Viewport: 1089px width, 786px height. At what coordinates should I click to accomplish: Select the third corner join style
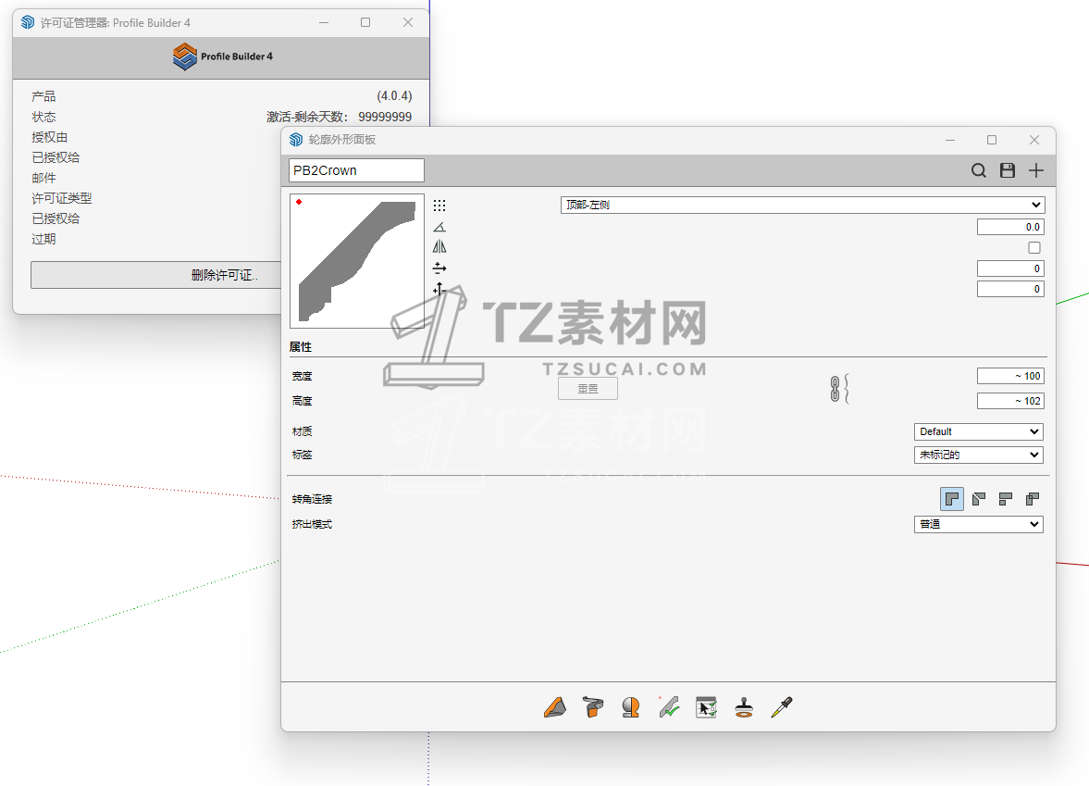coord(1006,499)
